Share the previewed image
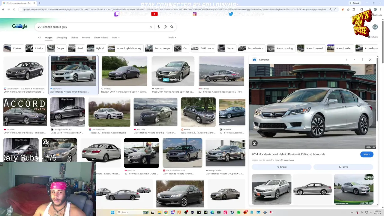This screenshot has height=216, width=384. 281,167
